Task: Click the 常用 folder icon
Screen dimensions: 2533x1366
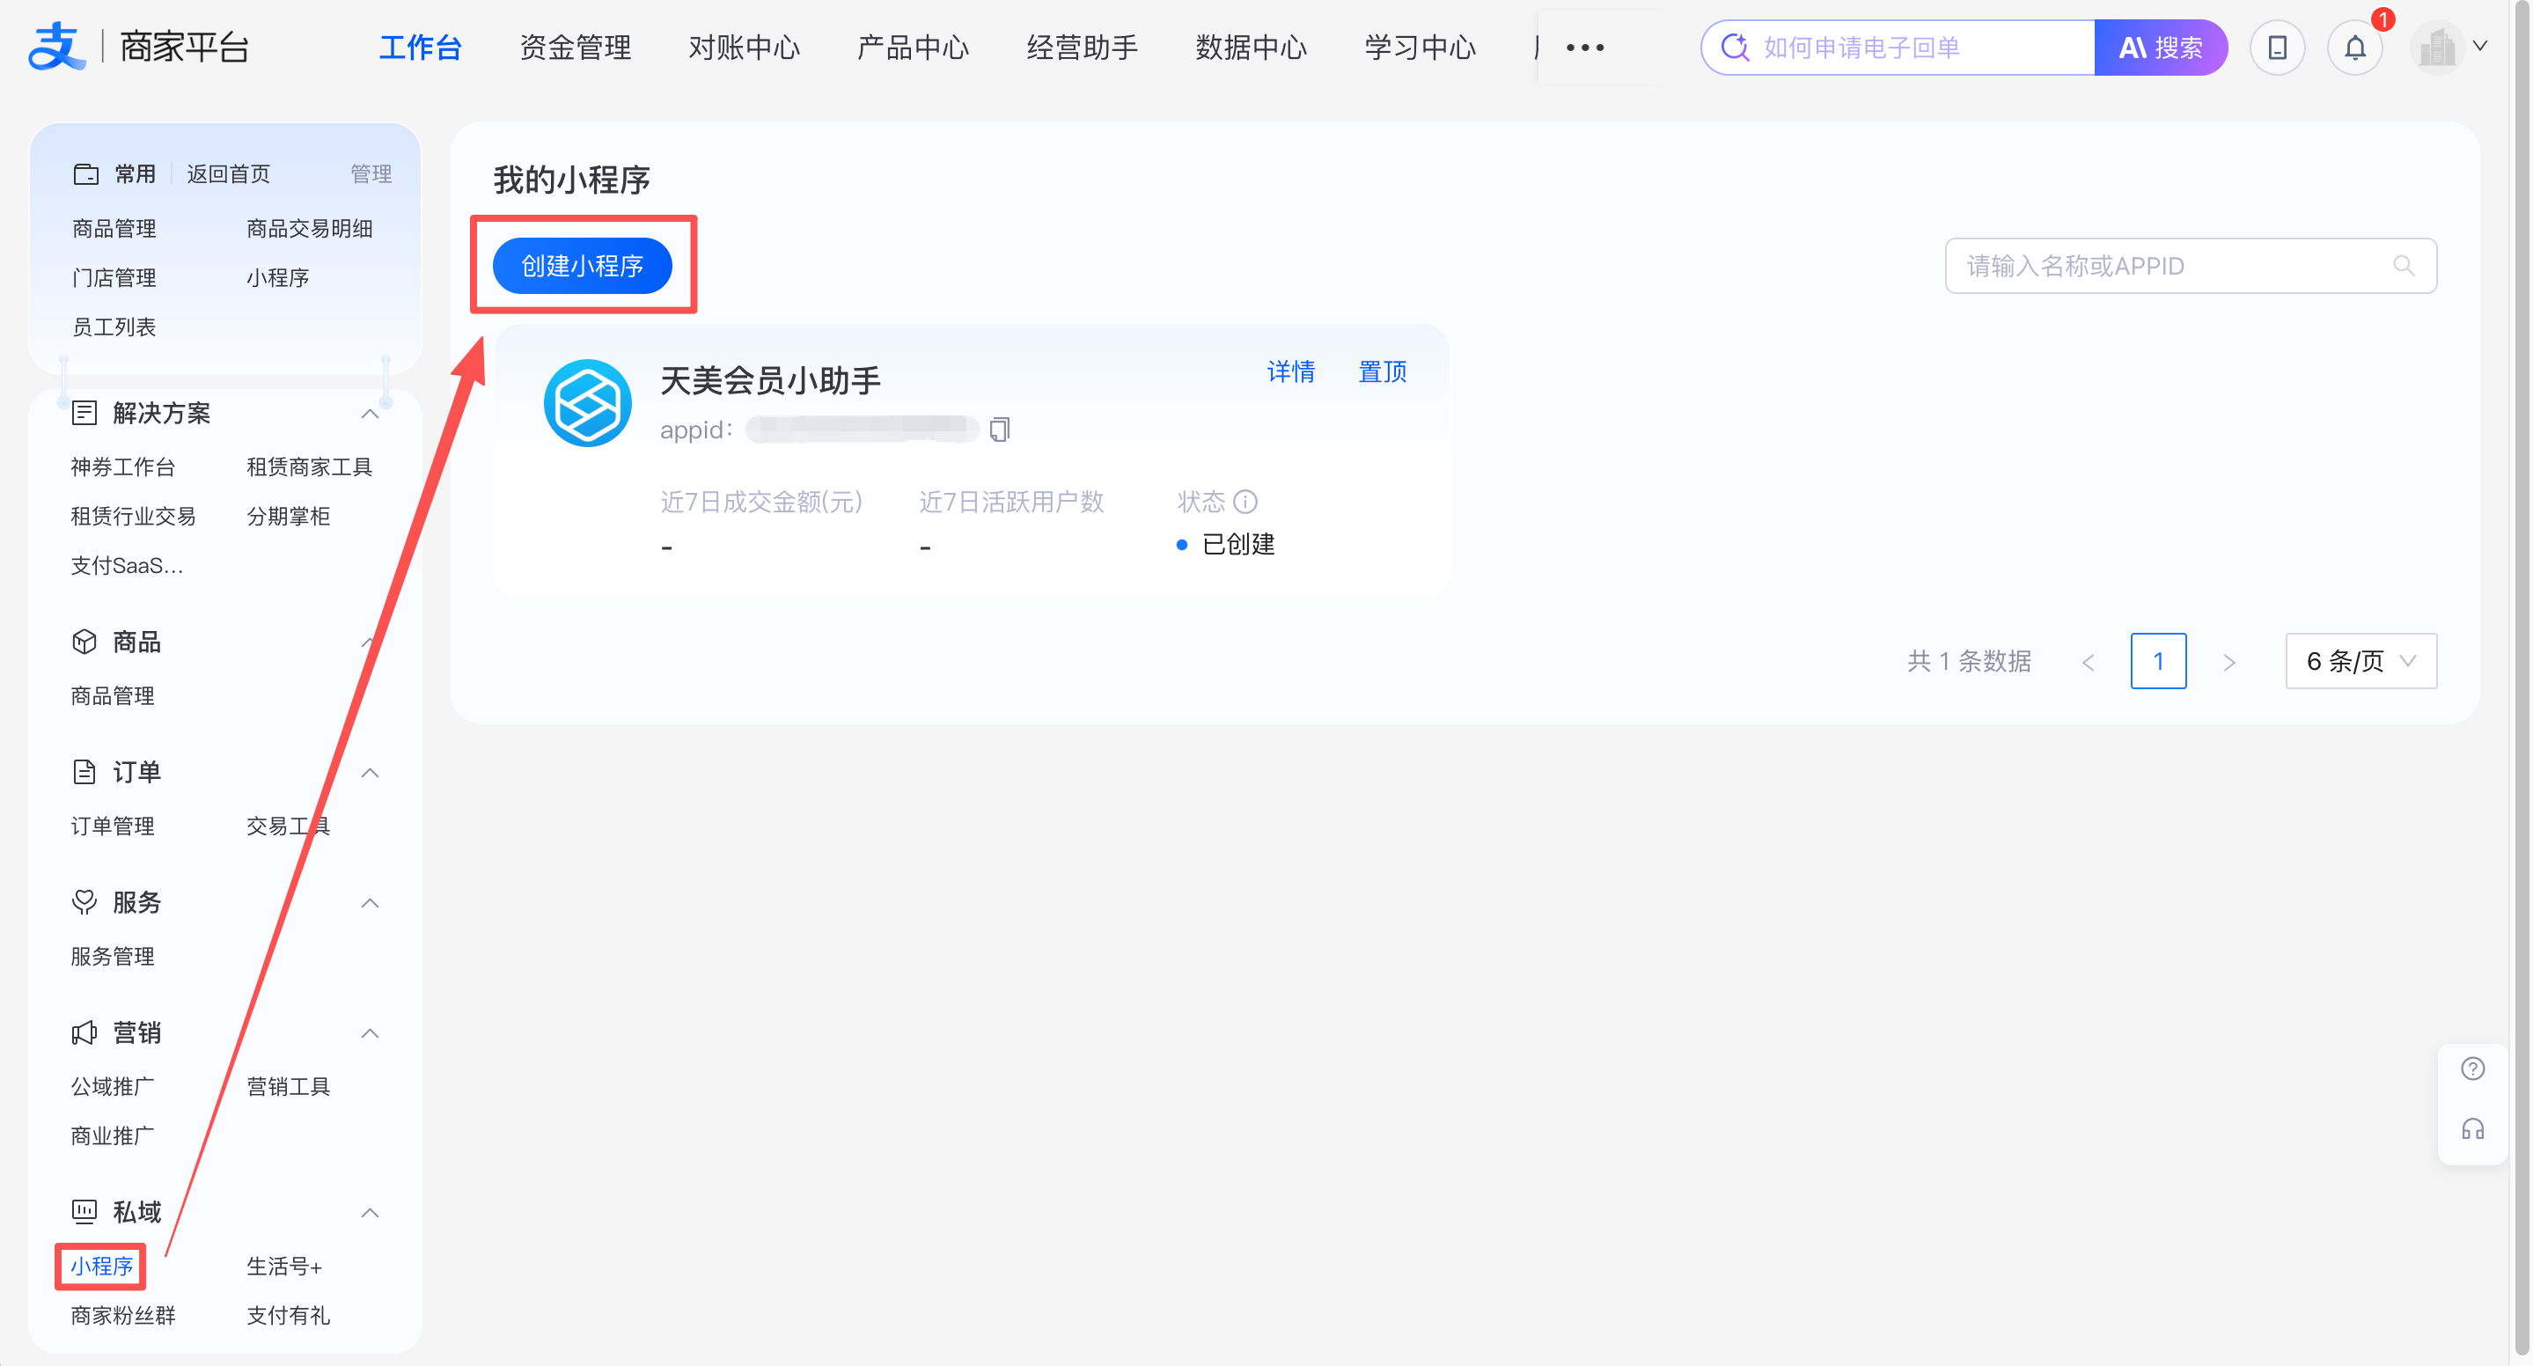Action: point(85,174)
